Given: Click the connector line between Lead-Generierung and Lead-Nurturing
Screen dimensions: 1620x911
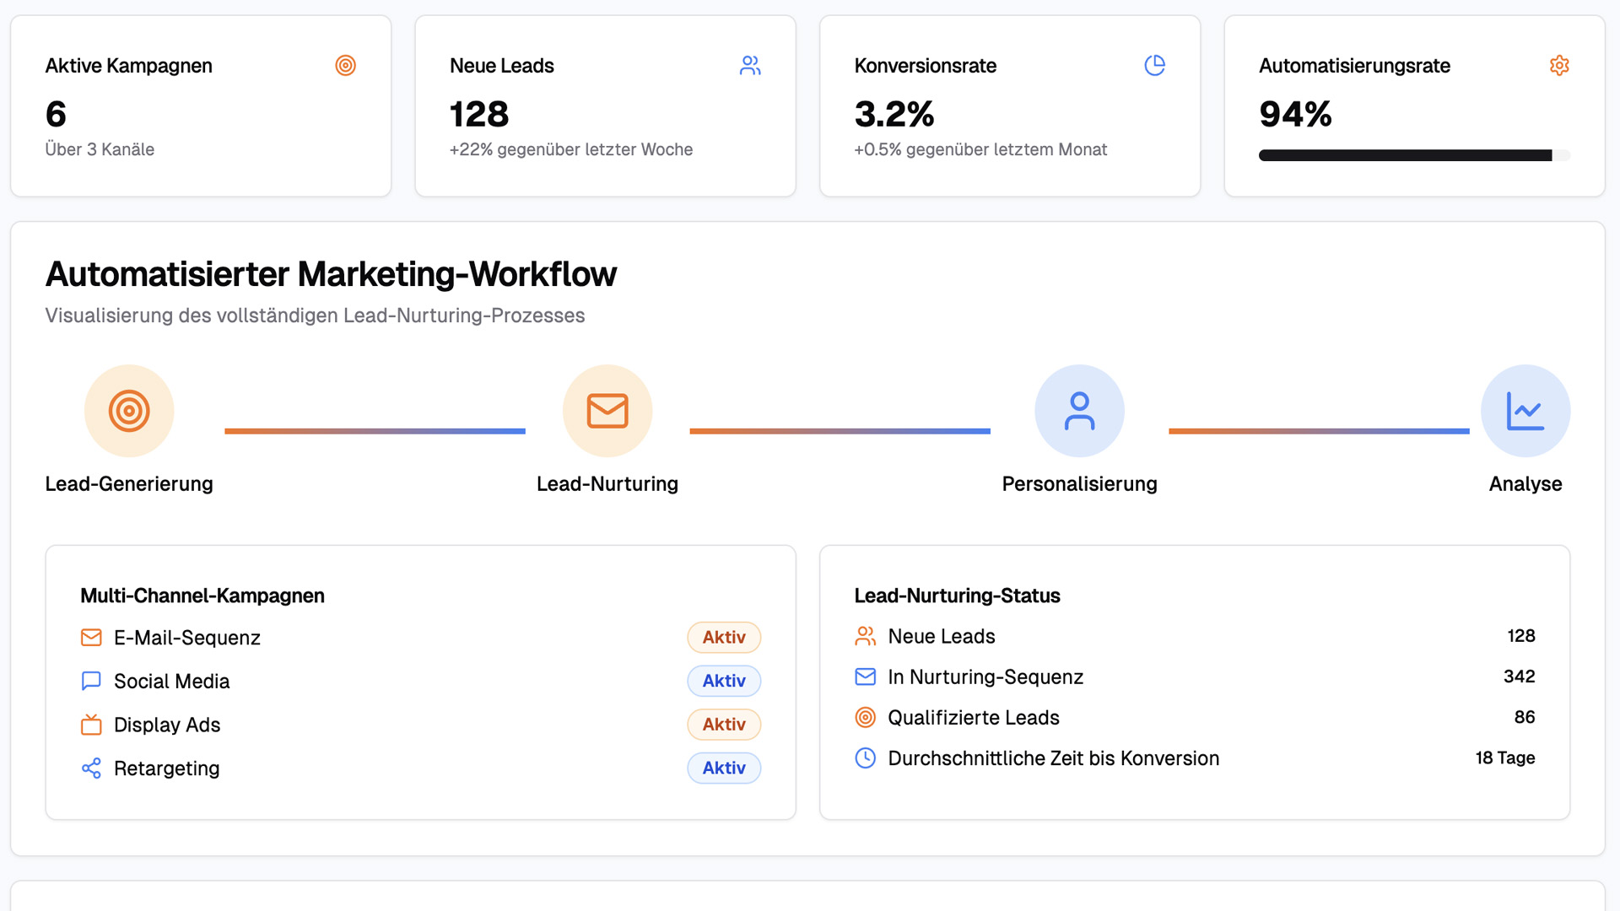Looking at the screenshot, I should click(375, 431).
